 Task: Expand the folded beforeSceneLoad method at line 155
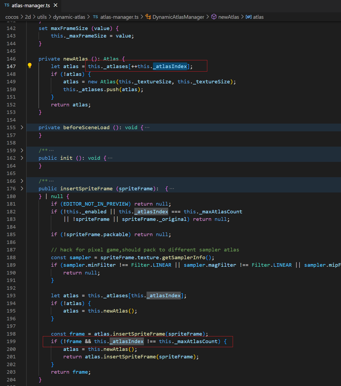[22, 127]
